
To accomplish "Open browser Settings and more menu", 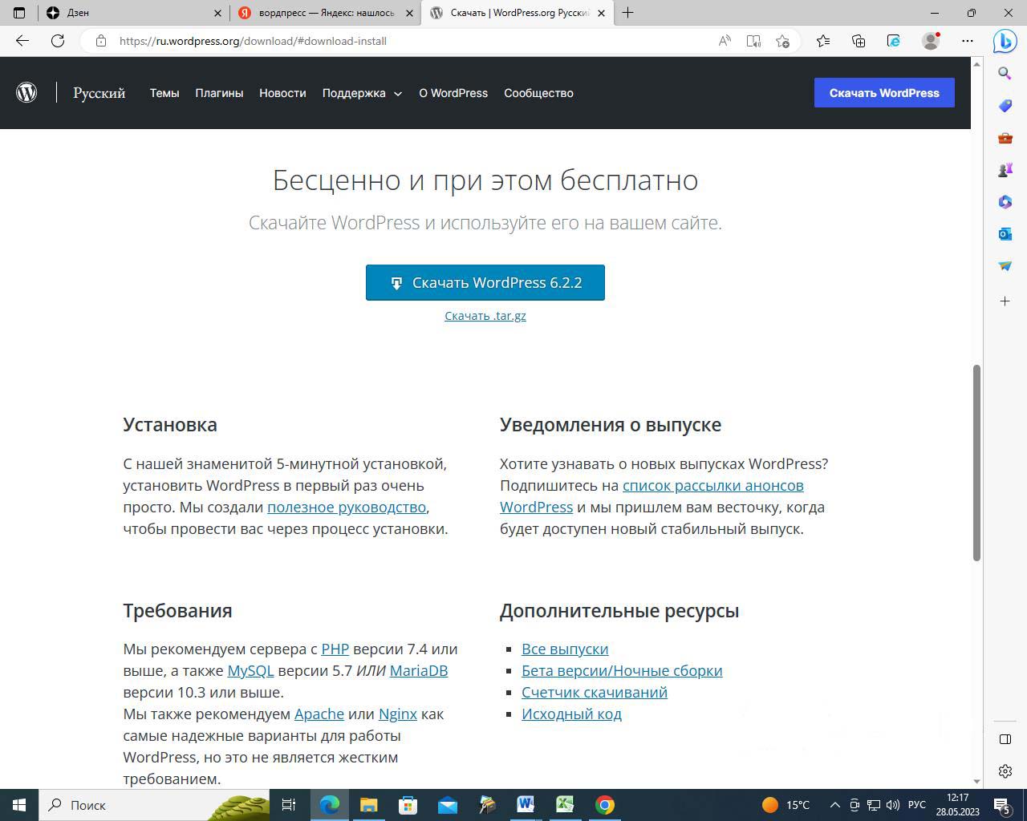I will pyautogui.click(x=968, y=41).
